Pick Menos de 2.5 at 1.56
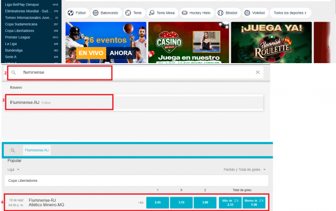The width and height of the screenshot is (336, 211). tap(254, 202)
